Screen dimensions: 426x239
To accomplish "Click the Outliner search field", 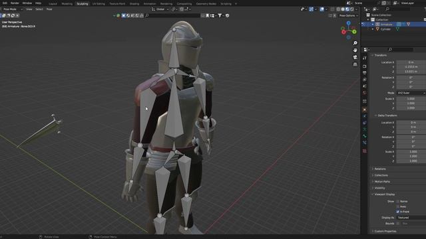I will pyautogui.click(x=397, y=9).
